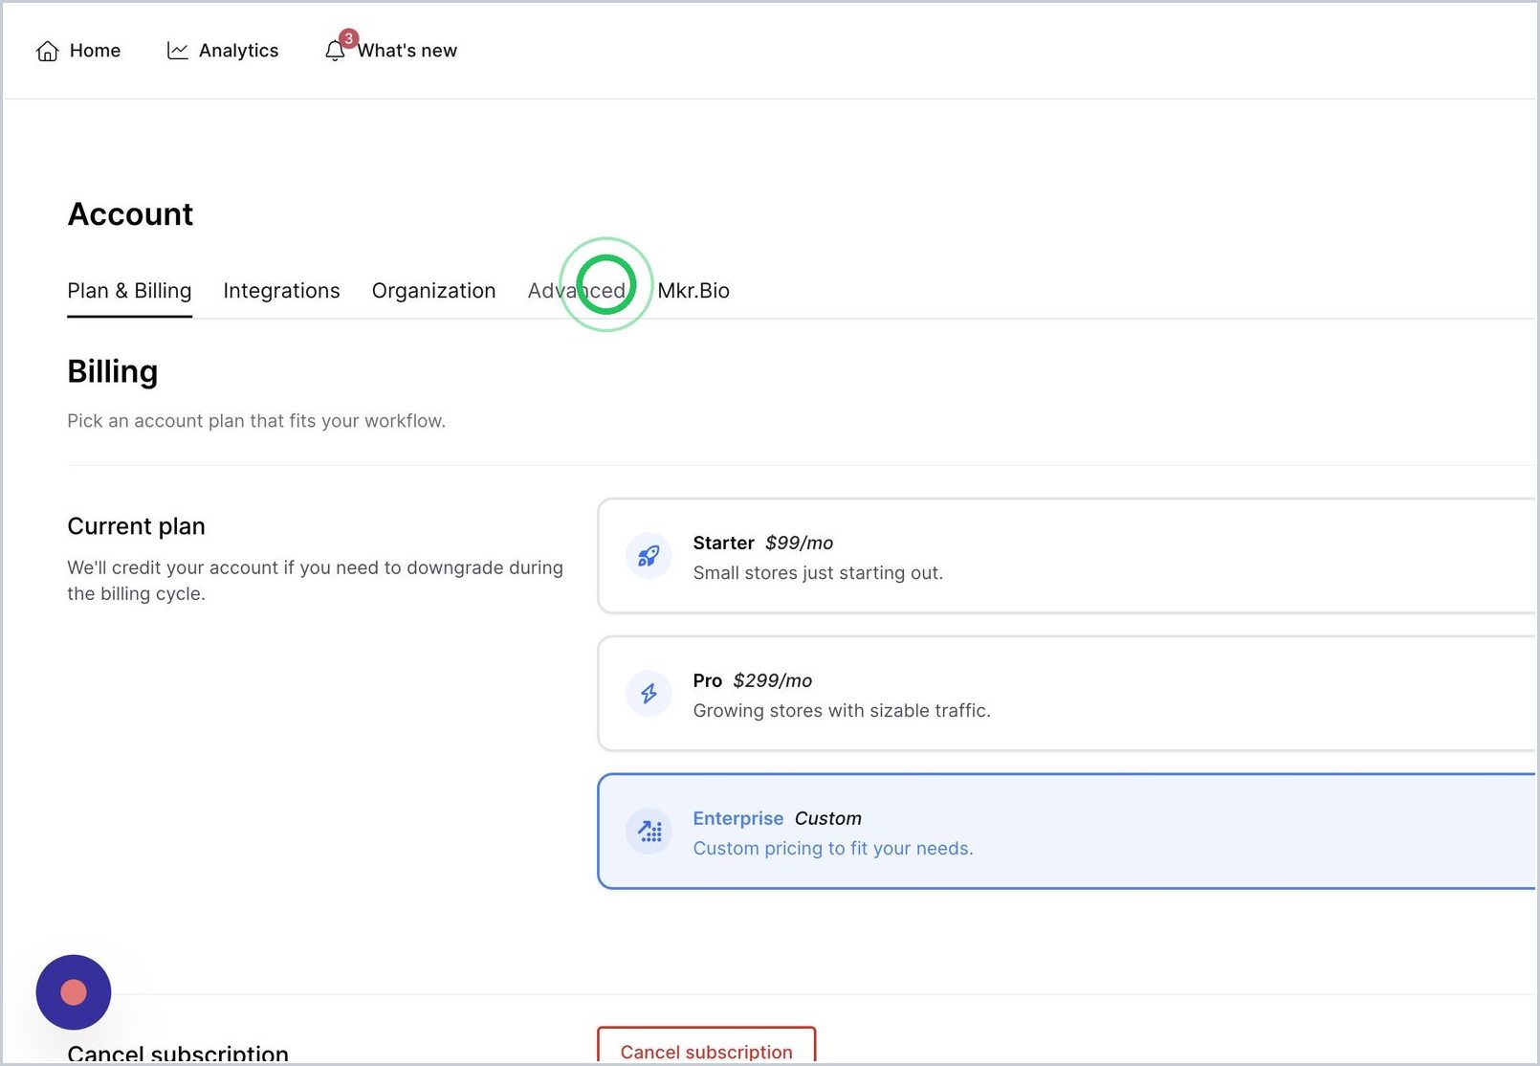Image resolution: width=1540 pixels, height=1066 pixels.
Task: Open the purple chat widget bubble
Action: click(x=74, y=992)
